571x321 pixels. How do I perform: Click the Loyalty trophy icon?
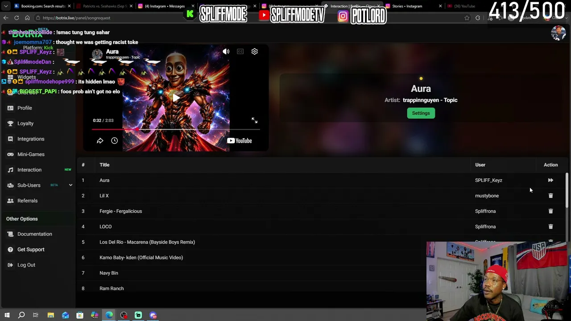[x=10, y=123]
